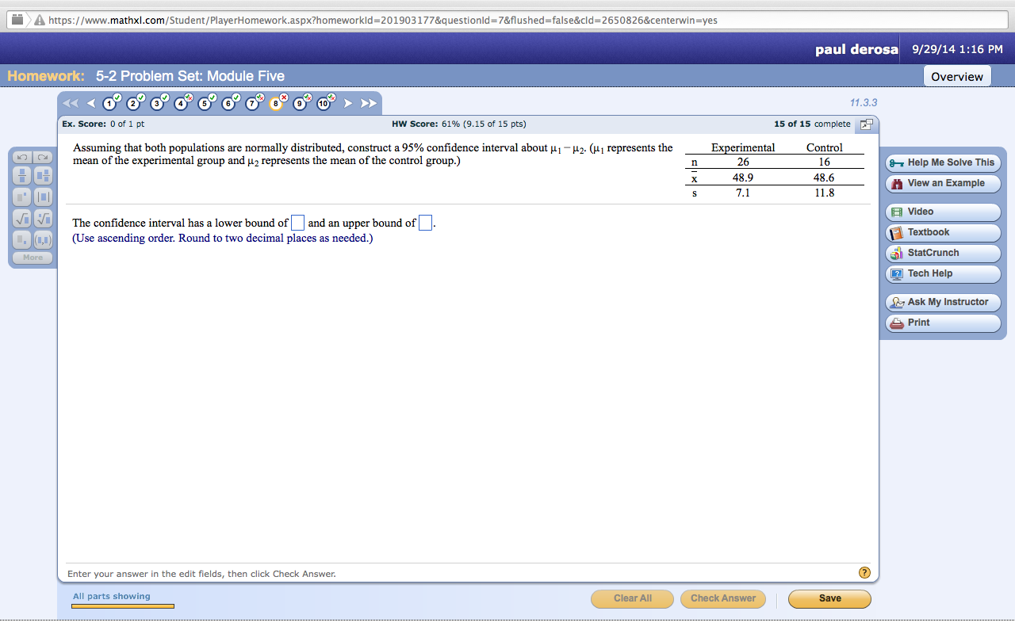The height and width of the screenshot is (634, 1015).
Task: Print the question
Action: click(943, 323)
